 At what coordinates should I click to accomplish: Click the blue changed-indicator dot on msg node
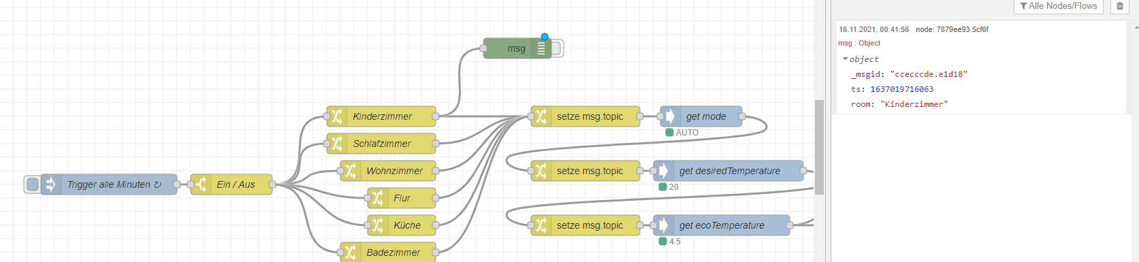point(545,37)
